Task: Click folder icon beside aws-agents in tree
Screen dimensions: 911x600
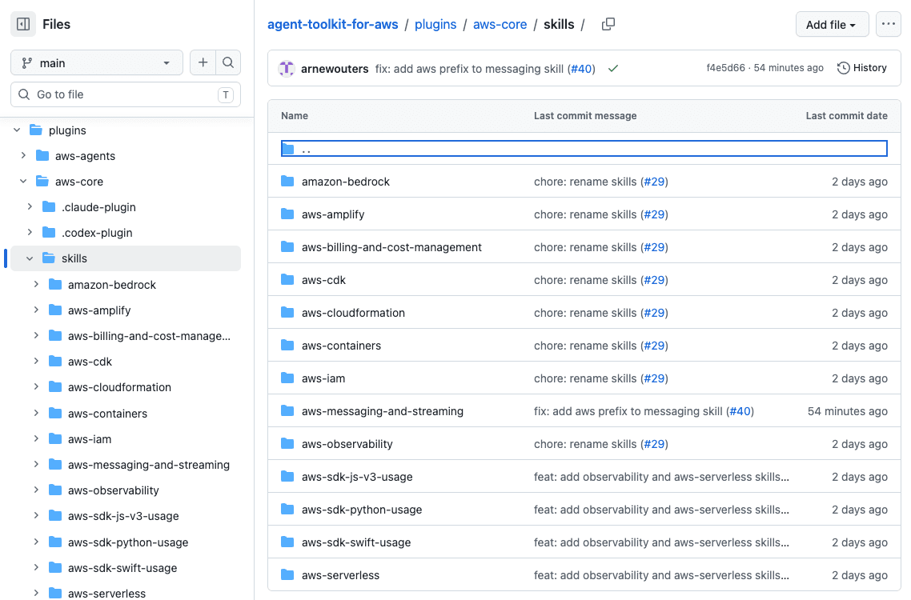Action: point(42,156)
